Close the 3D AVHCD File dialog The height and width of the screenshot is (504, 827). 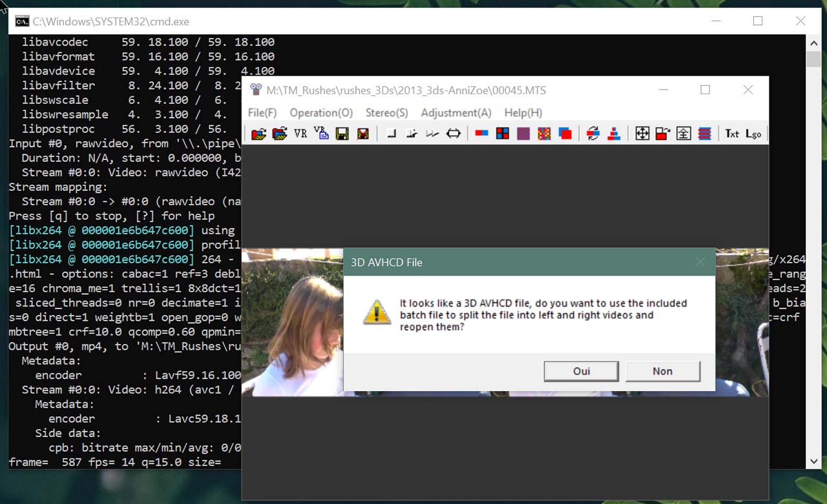pyautogui.click(x=700, y=262)
